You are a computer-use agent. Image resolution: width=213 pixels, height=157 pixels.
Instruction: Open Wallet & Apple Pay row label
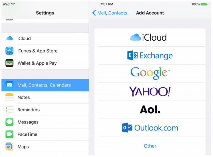[x=37, y=63]
